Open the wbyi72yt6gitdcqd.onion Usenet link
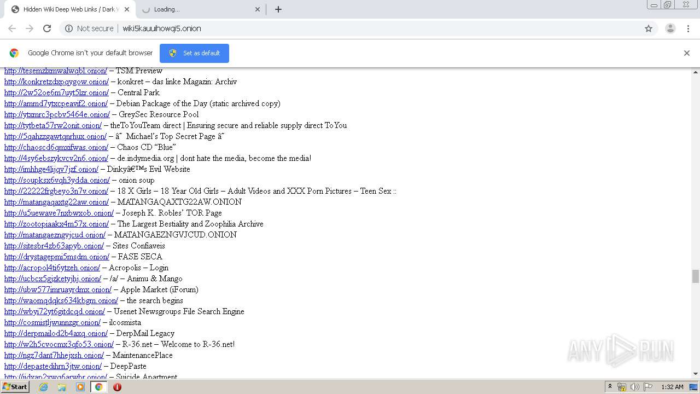Image resolution: width=700 pixels, height=394 pixels. pyautogui.click(x=55, y=311)
